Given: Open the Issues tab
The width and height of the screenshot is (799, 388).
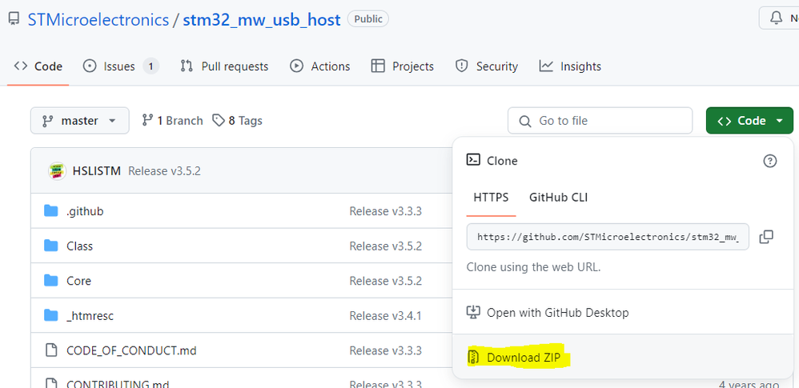Looking at the screenshot, I should coord(121,66).
